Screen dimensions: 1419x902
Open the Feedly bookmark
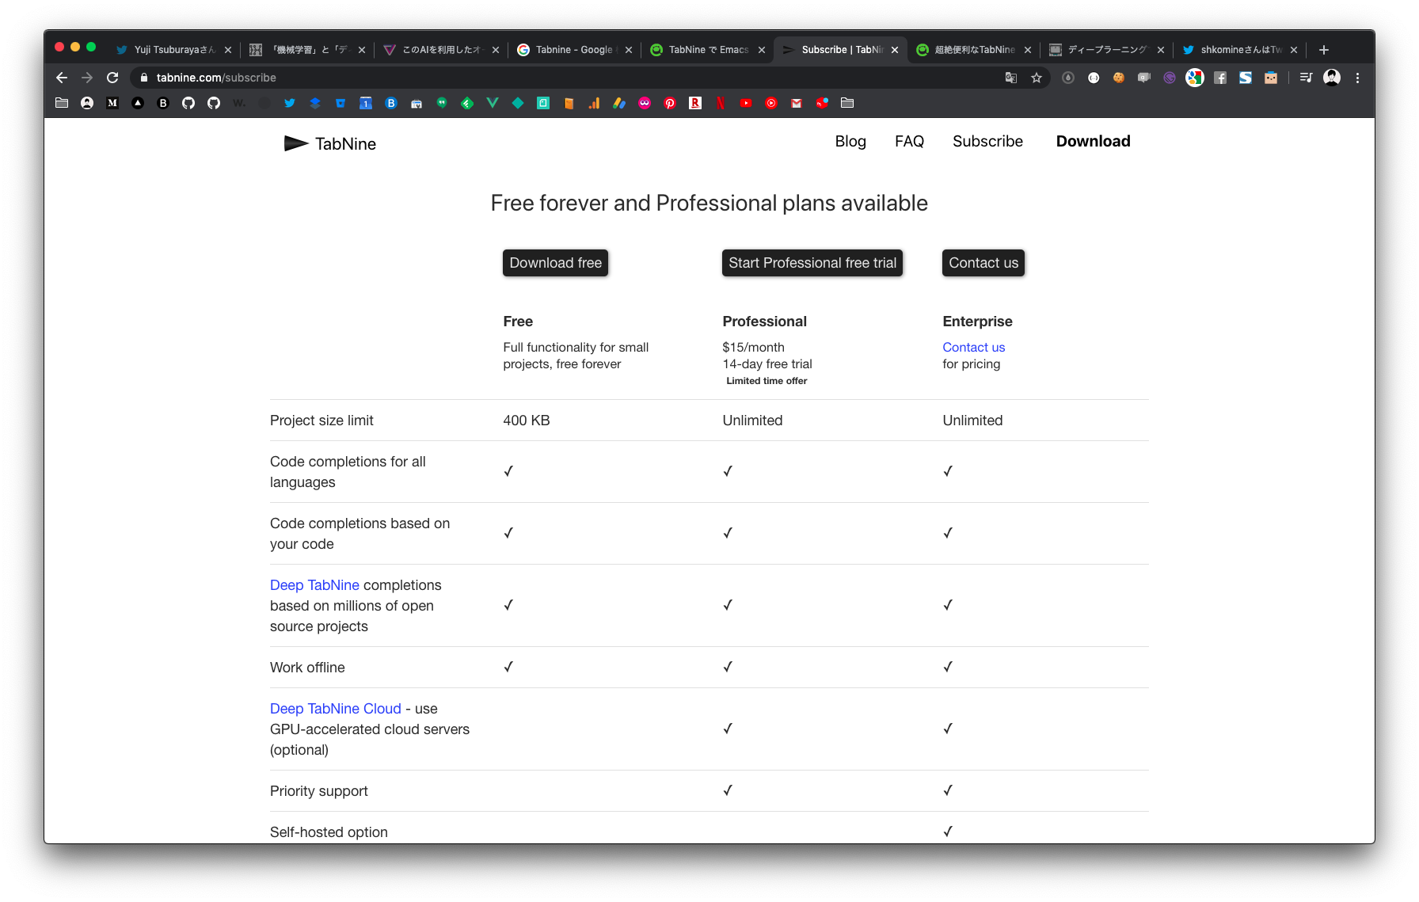coord(467,103)
